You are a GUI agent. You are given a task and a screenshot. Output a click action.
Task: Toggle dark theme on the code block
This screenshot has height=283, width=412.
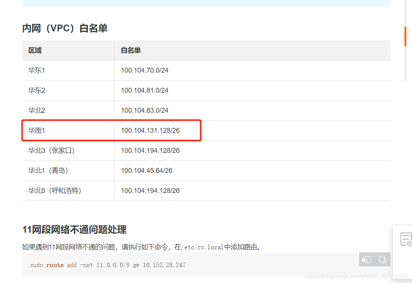pyautogui.click(x=366, y=260)
